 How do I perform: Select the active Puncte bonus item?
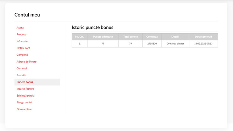pyautogui.click(x=25, y=82)
